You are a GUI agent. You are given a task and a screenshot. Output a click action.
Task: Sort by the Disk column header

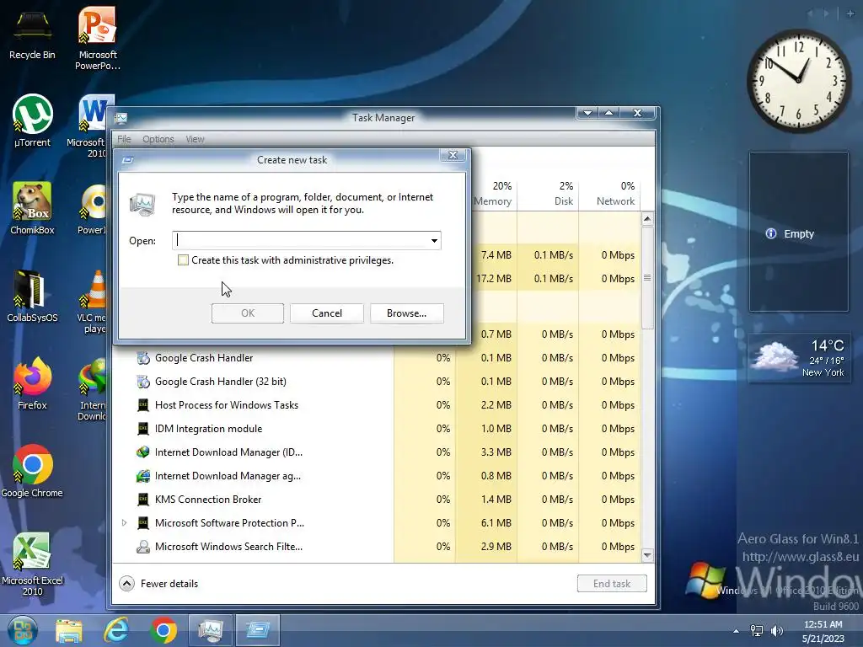[x=548, y=194]
